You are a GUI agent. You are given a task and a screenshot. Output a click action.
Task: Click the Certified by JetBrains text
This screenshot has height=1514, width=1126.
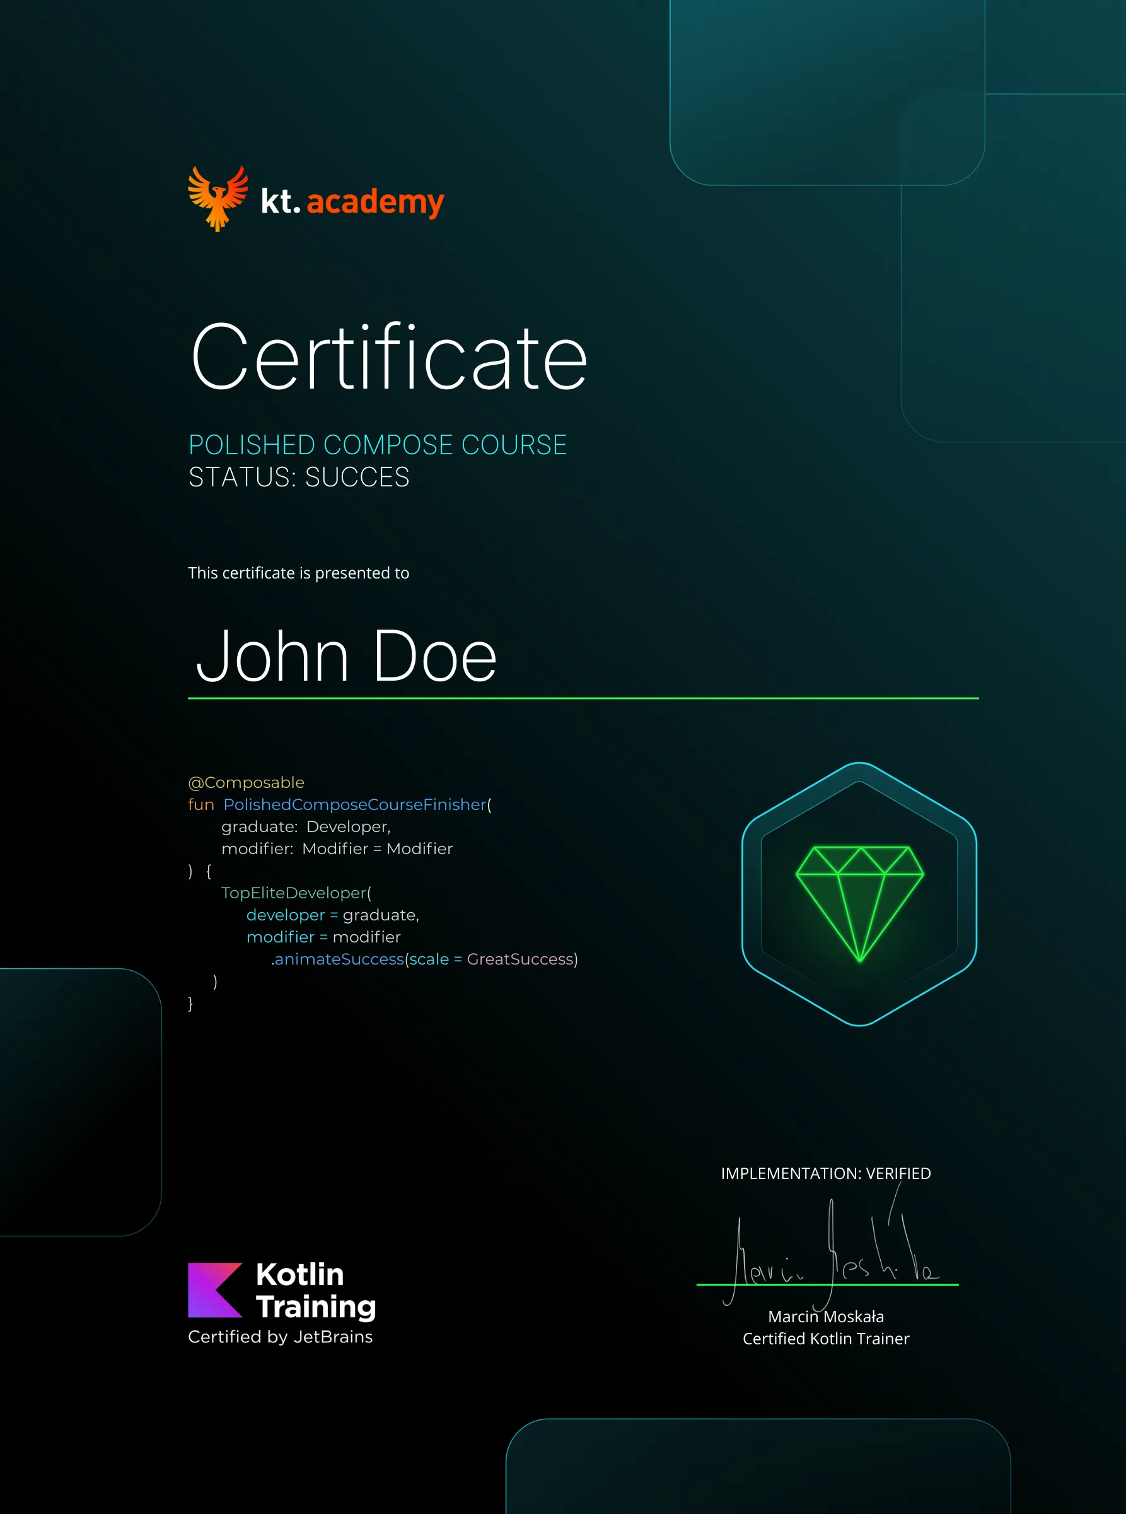280,1337
